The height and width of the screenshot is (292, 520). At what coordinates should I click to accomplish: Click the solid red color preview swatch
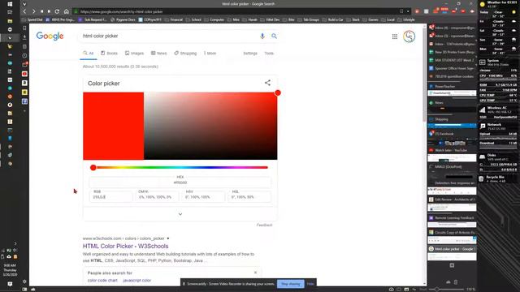click(114, 126)
